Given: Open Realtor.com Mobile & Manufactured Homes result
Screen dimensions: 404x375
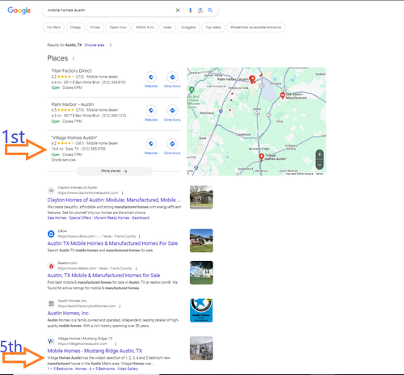Looking at the screenshot, I should pos(103,276).
